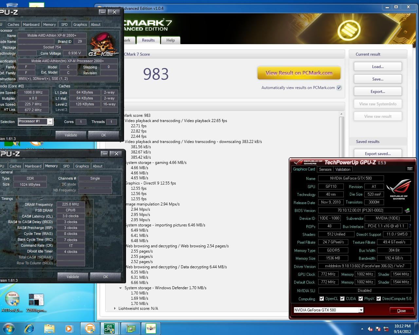Screen dimensions: 419x335
Task: Open Caches tab in lower CPU-Z window
Action: (x=15, y=166)
